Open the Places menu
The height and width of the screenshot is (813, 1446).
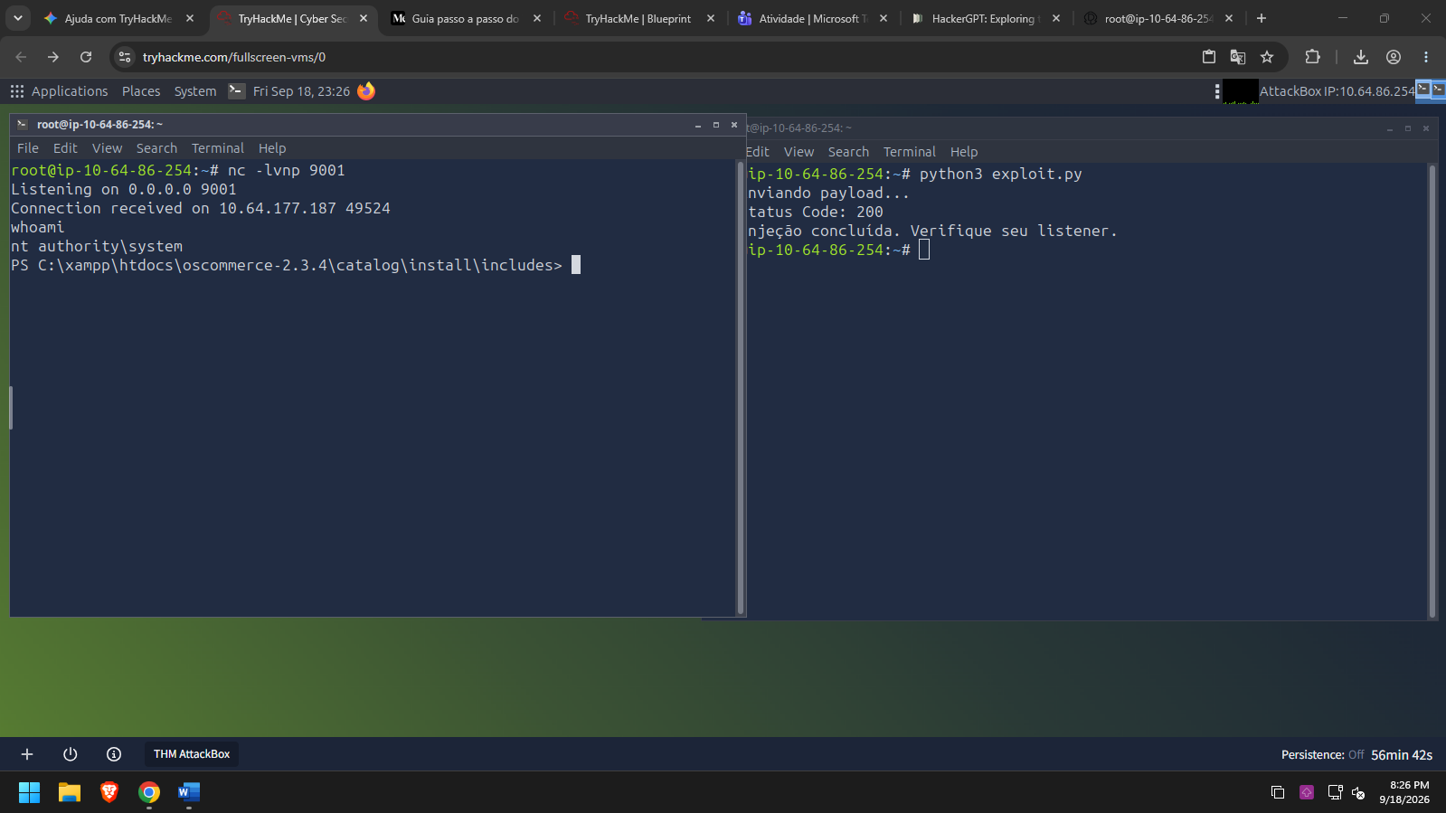(x=141, y=91)
